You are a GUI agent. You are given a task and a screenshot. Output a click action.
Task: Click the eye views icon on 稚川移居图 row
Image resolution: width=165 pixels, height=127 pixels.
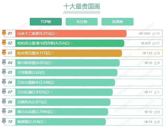pyautogui.click(x=146, y=63)
